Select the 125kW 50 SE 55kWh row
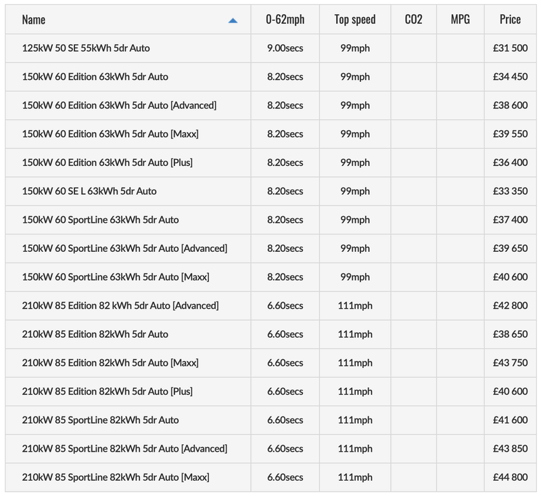Viewport: 541px width, 497px height. [x=88, y=48]
